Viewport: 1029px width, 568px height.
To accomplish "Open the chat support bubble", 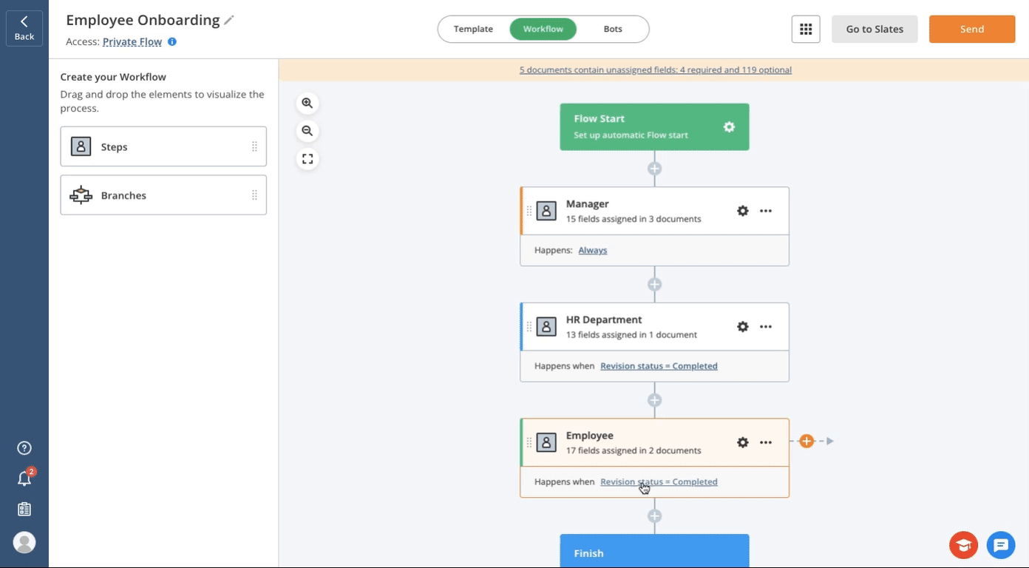I will (1001, 546).
